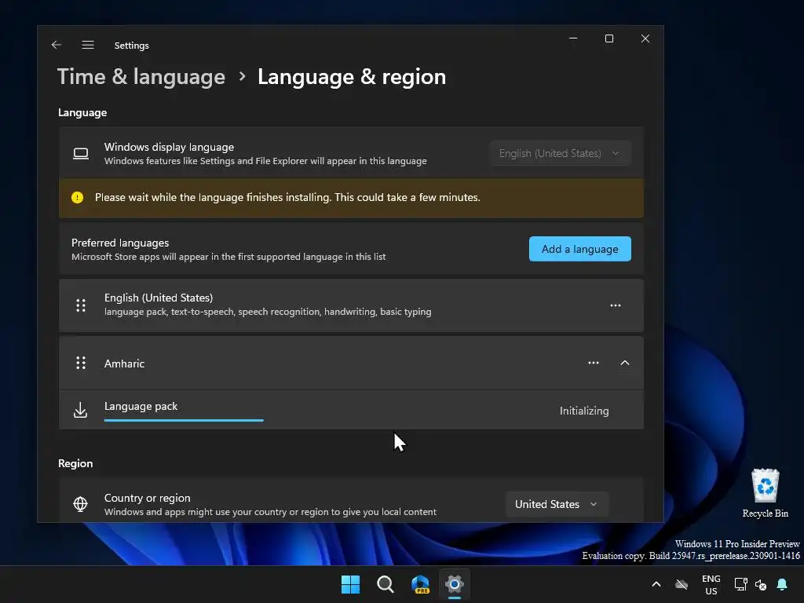Click the Add a language button
The height and width of the screenshot is (603, 804).
(x=580, y=249)
